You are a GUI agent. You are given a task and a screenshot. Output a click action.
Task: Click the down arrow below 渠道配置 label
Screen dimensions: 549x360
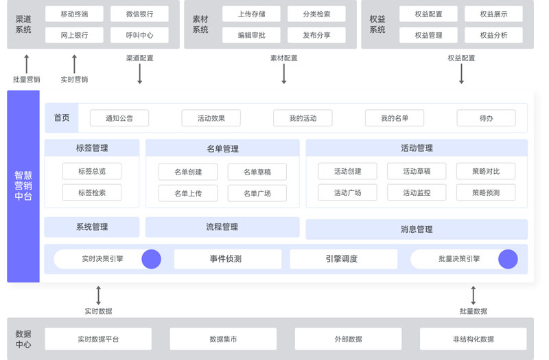click(x=140, y=74)
